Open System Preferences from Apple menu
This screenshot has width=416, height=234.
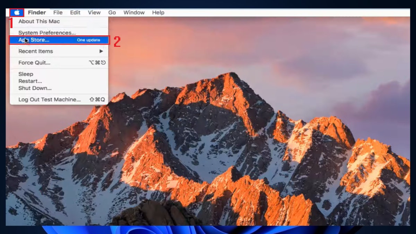[47, 33]
